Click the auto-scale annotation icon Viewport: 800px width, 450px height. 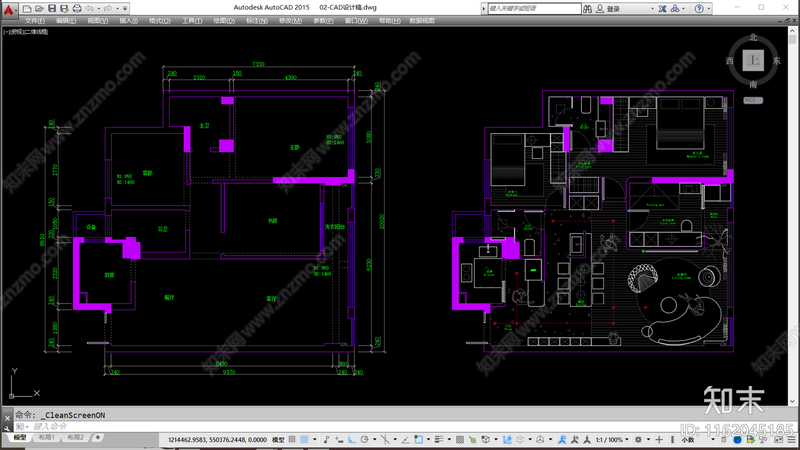coord(574,439)
